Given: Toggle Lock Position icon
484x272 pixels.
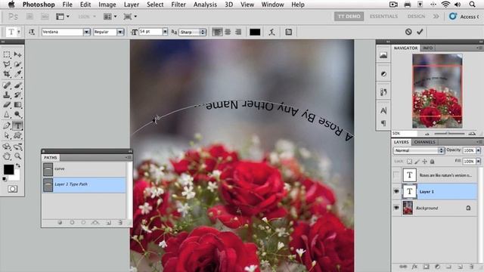Looking at the screenshot, I should [425, 161].
